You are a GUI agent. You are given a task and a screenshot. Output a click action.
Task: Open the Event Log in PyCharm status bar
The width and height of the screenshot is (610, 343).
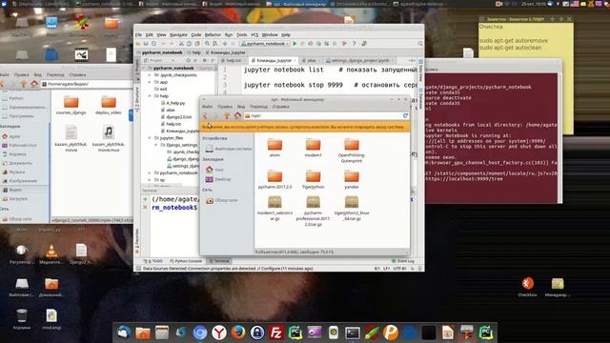[403, 261]
